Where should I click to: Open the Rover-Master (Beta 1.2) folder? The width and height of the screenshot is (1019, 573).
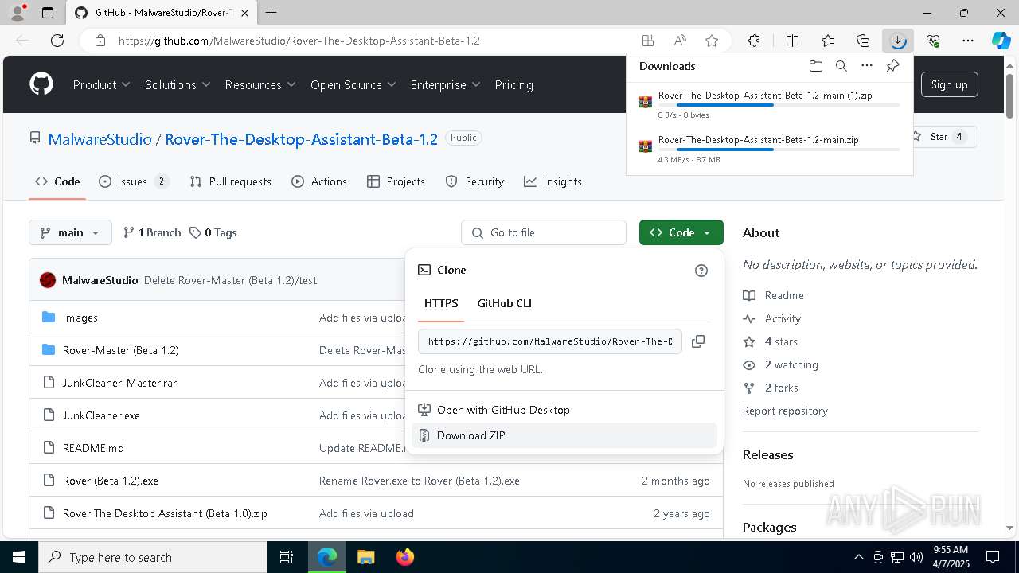point(120,350)
